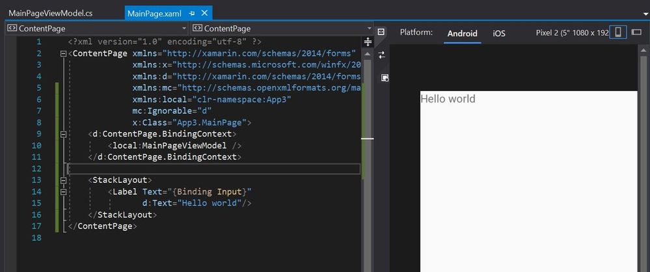The image size is (650, 272).
Task: Click the Platform: label in previewer
Action: 416,33
